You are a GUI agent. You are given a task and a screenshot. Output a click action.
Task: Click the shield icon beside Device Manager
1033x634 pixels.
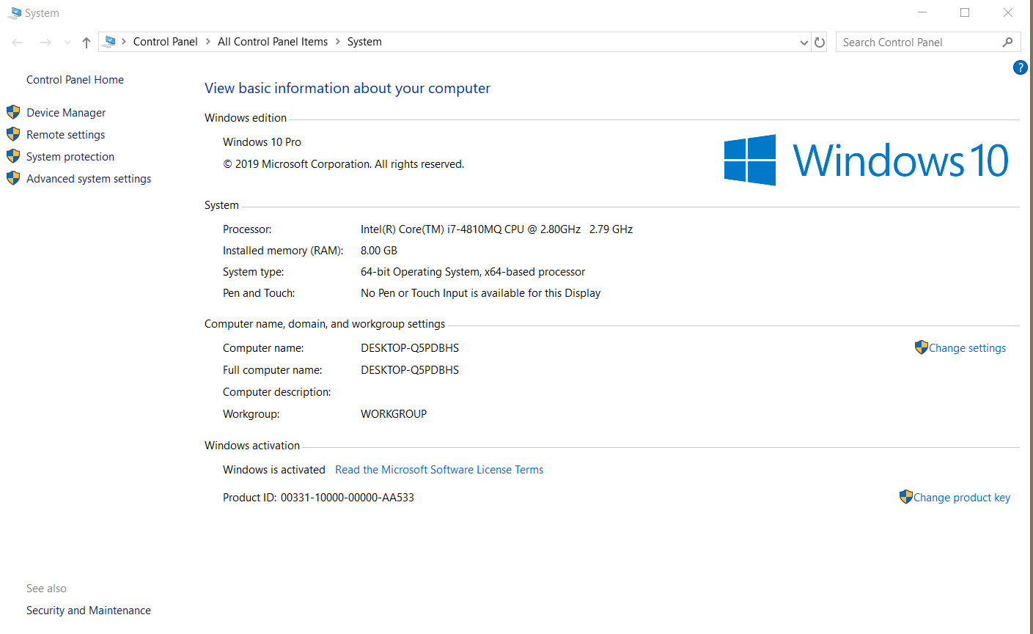pyautogui.click(x=13, y=112)
